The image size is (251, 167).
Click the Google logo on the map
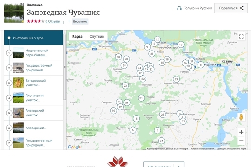[x=74, y=147]
